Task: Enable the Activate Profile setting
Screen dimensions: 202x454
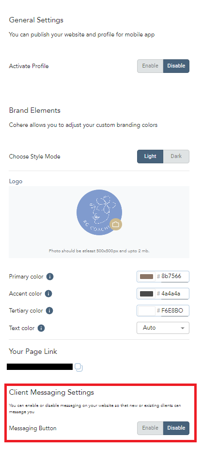Action: (150, 66)
